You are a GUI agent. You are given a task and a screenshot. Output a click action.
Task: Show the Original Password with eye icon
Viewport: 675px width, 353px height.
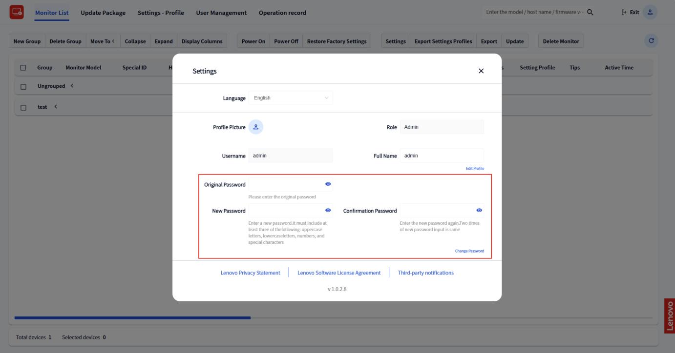point(328,184)
